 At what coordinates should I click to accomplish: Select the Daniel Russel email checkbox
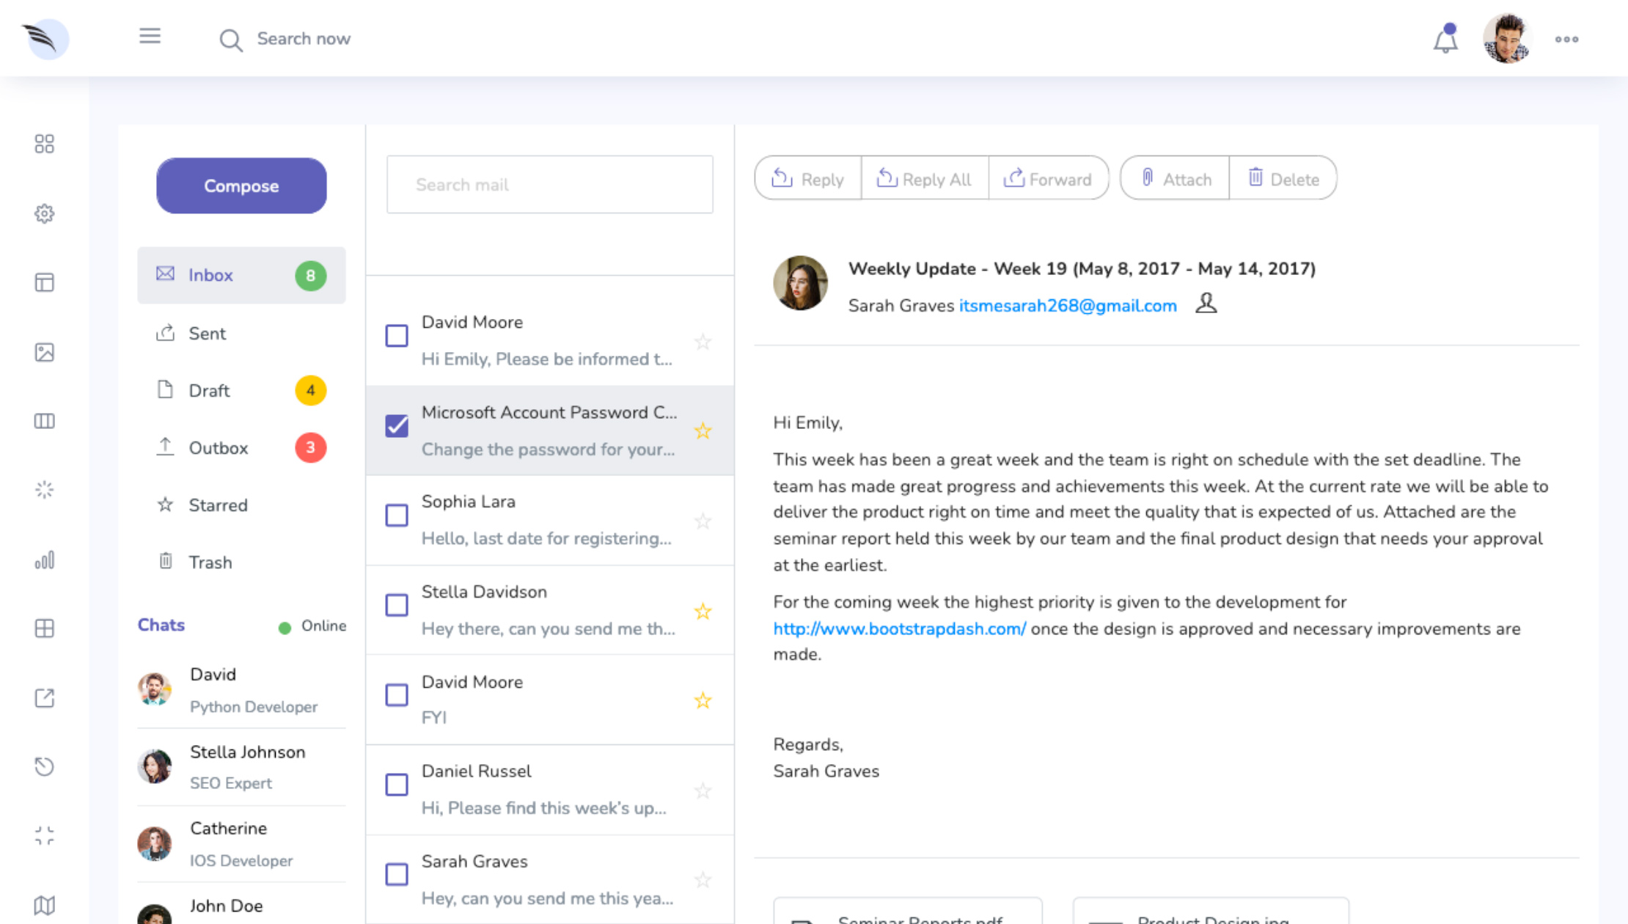[x=397, y=785]
